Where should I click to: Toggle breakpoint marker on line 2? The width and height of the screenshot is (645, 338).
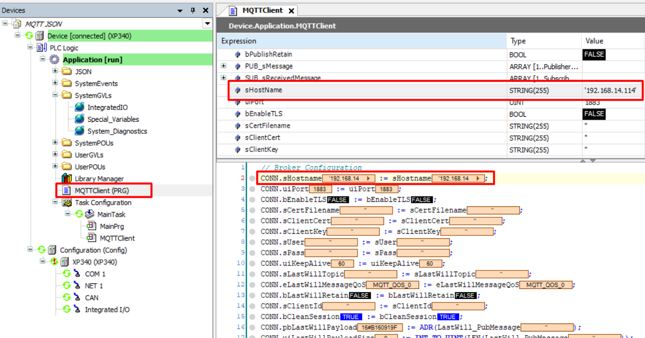pyautogui.click(x=252, y=178)
